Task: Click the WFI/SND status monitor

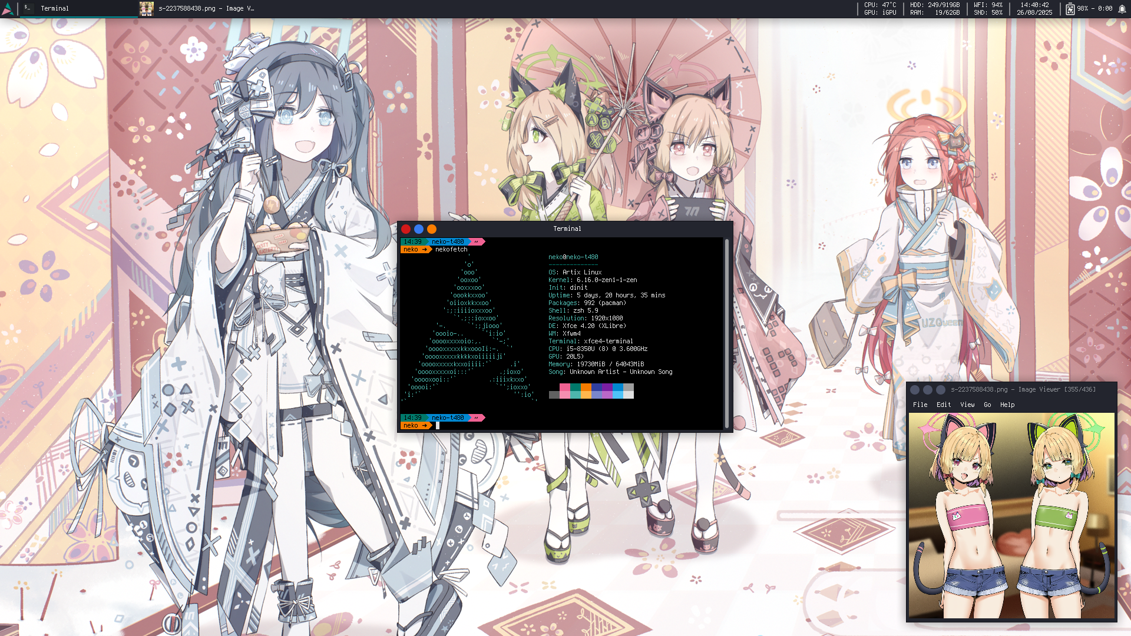Action: point(988,9)
